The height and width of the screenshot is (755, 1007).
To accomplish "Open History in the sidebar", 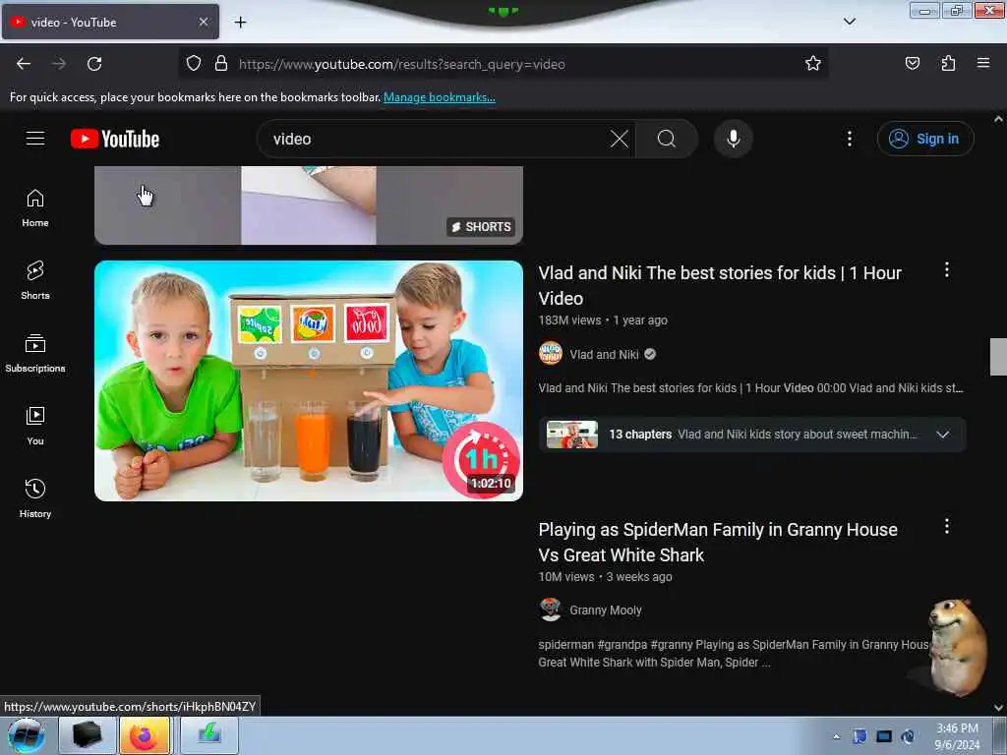I will 35,498.
